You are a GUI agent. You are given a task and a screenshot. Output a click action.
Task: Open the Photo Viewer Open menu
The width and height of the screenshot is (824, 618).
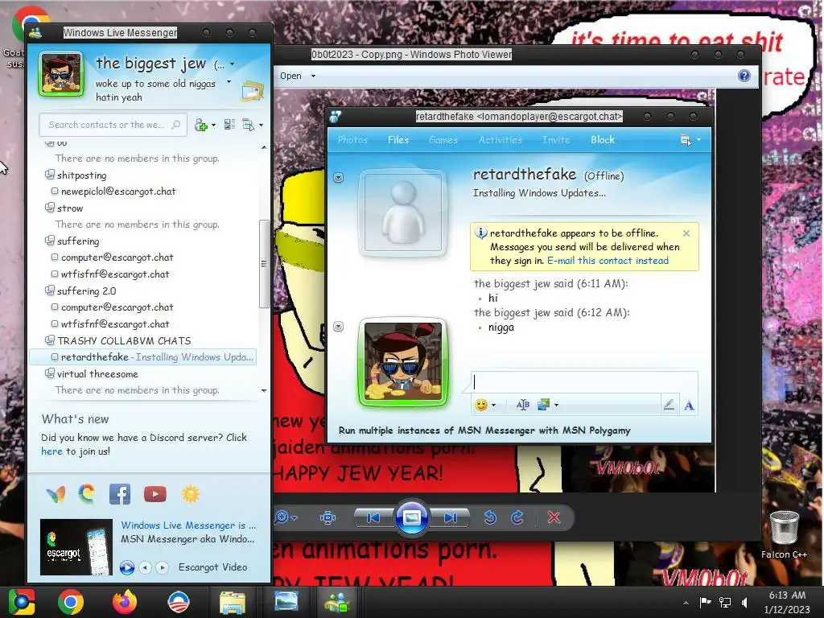298,76
